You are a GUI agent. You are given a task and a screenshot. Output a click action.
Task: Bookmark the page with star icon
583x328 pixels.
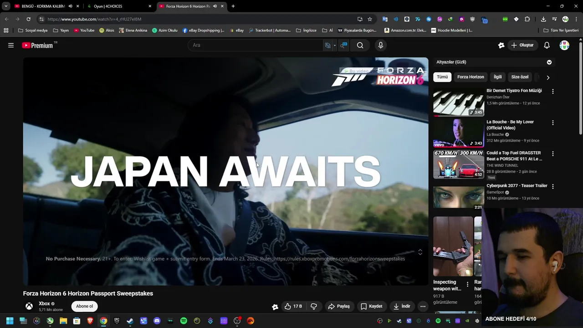[x=370, y=19]
